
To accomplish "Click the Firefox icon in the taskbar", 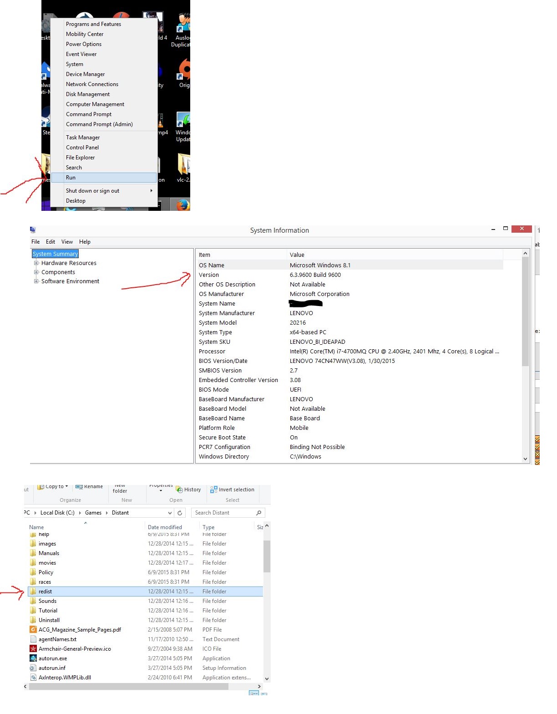I will 183,205.
